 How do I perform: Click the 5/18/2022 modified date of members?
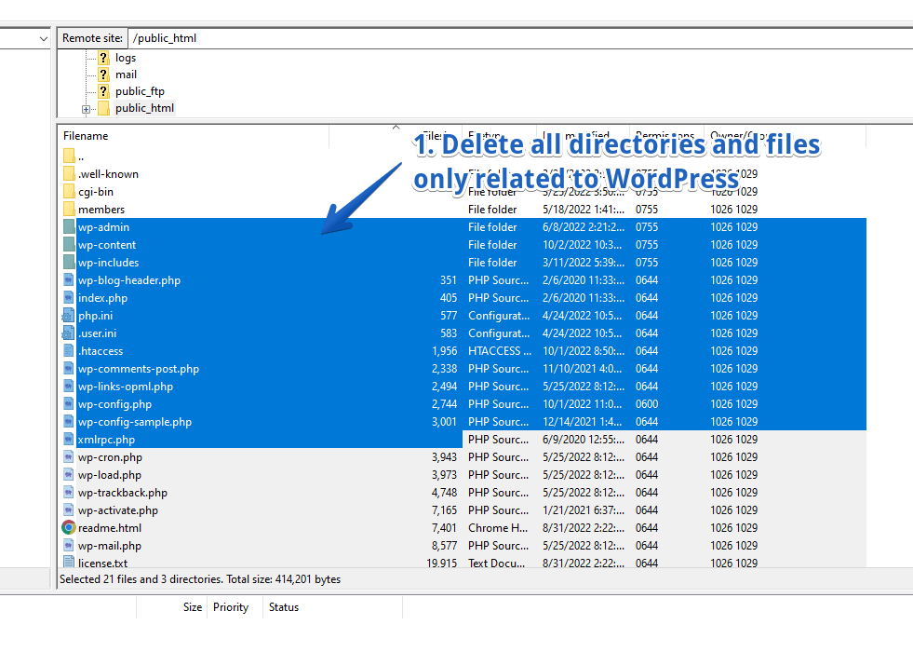pyautogui.click(x=584, y=210)
